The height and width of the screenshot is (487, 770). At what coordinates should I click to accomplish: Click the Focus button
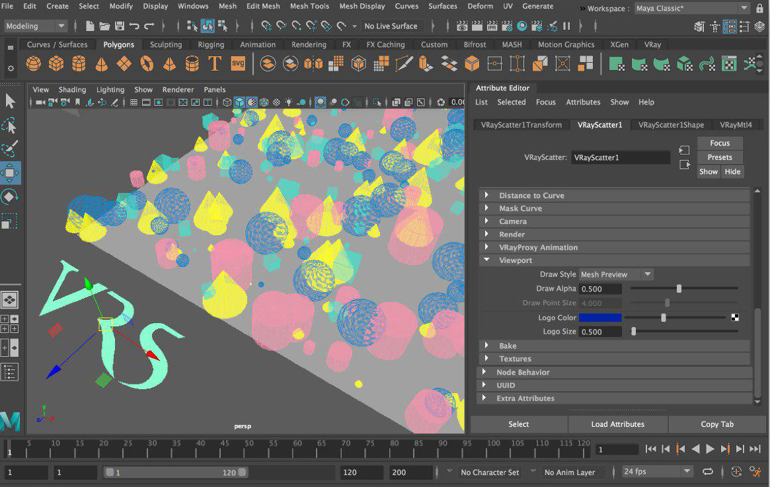[720, 143]
